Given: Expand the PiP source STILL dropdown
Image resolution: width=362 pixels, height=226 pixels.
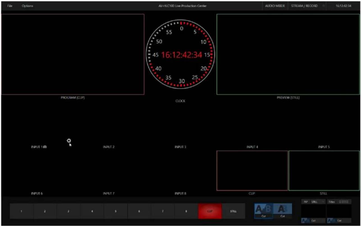Looking at the screenshot, I should (317, 202).
